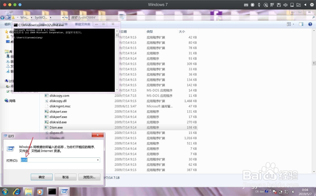Screen dimensions: 316x196
Task: Expand the 打开 combo box dropdown arrow
Action: tap(98, 160)
